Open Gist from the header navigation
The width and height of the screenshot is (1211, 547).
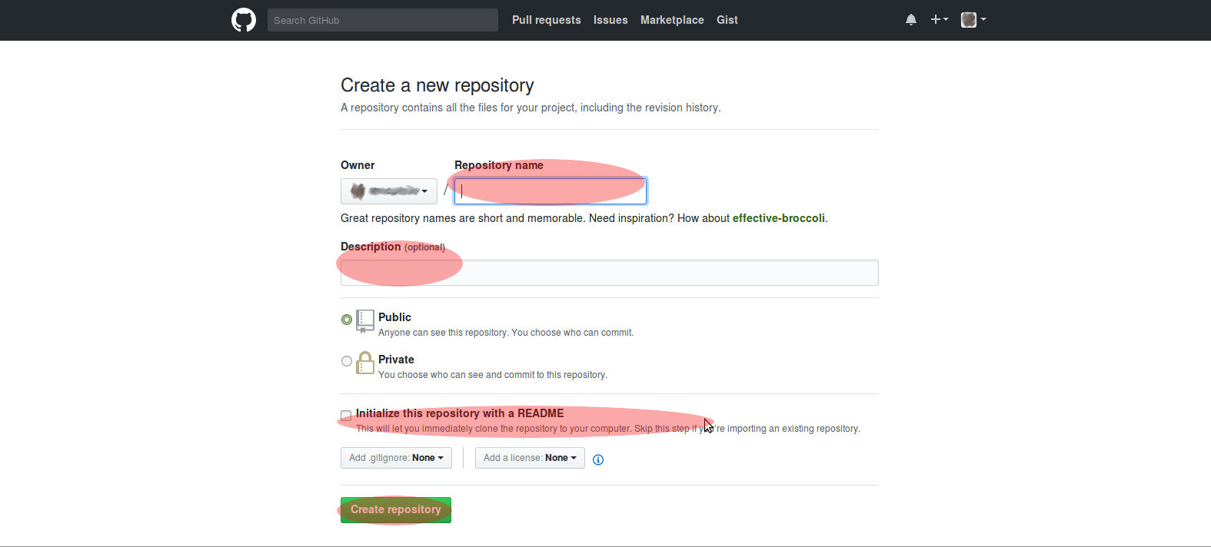727,20
